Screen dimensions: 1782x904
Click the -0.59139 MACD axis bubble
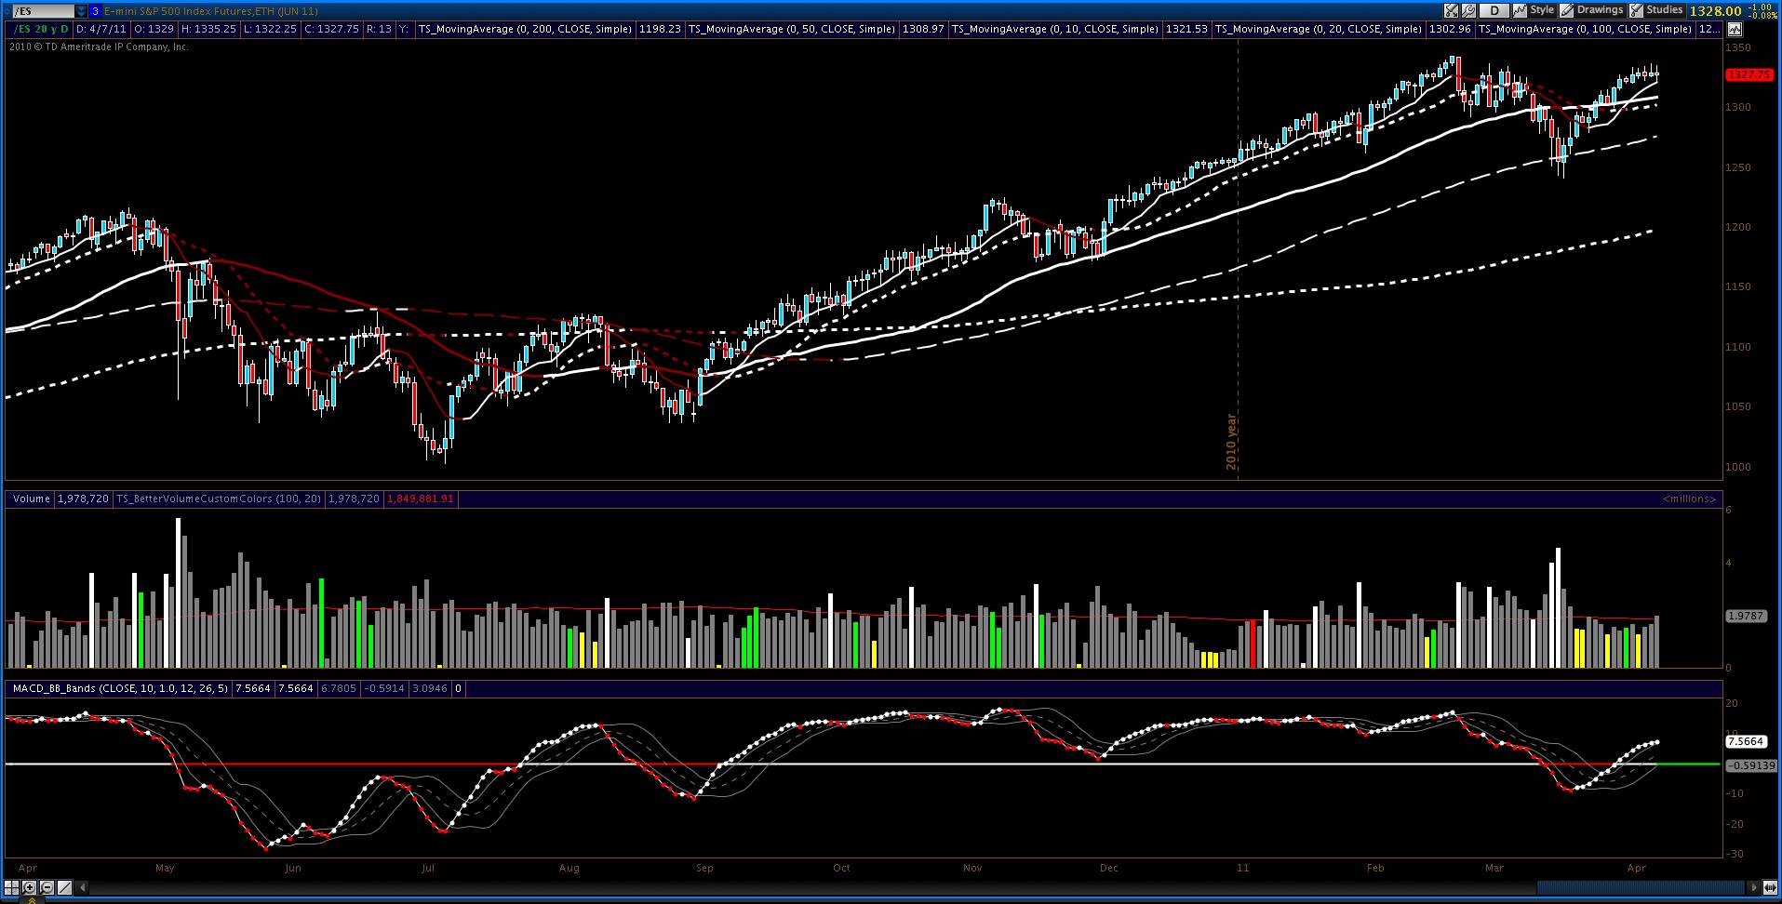pyautogui.click(x=1750, y=766)
